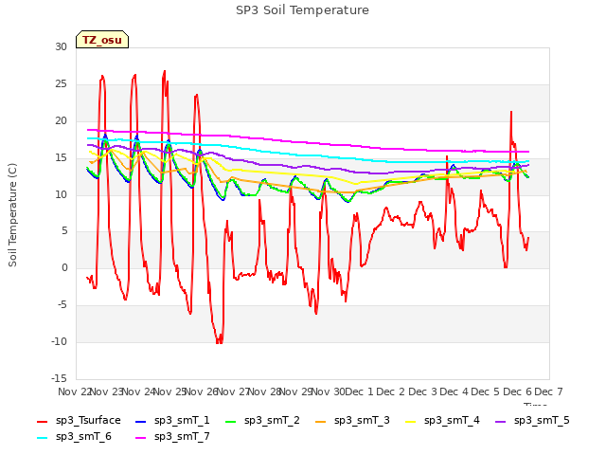Click the -10 y-axis tick label

pos(59,341)
